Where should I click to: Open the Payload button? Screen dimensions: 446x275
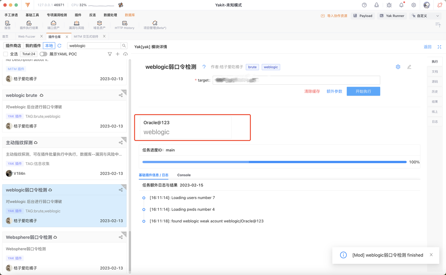[363, 16]
